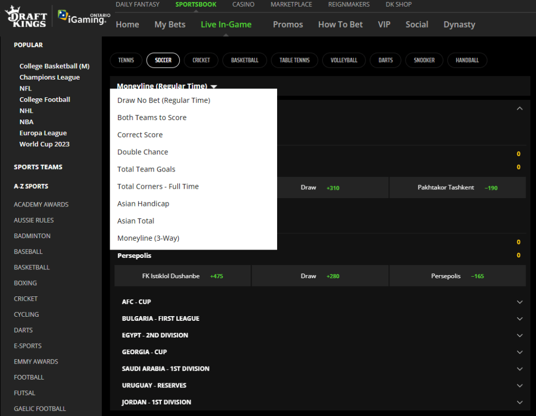Go to My Bets page
This screenshot has height=416, width=536.
coord(169,24)
